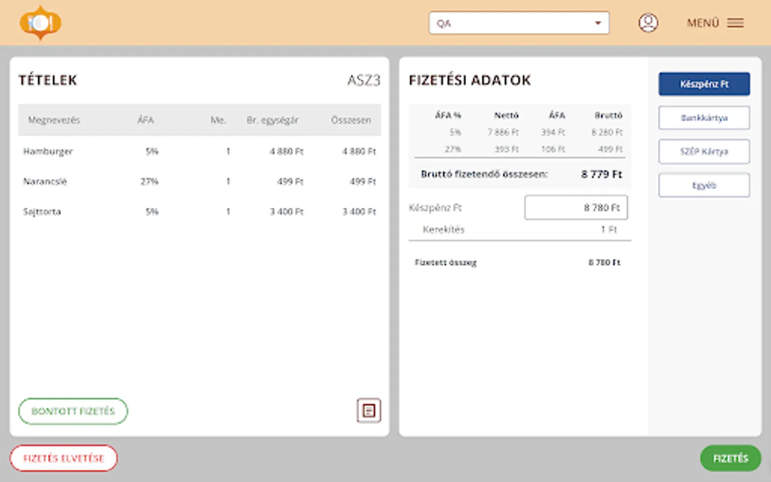Click the ASZ3 table label
The width and height of the screenshot is (771, 482).
point(364,80)
